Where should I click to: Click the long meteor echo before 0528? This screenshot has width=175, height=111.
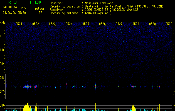(134, 87)
